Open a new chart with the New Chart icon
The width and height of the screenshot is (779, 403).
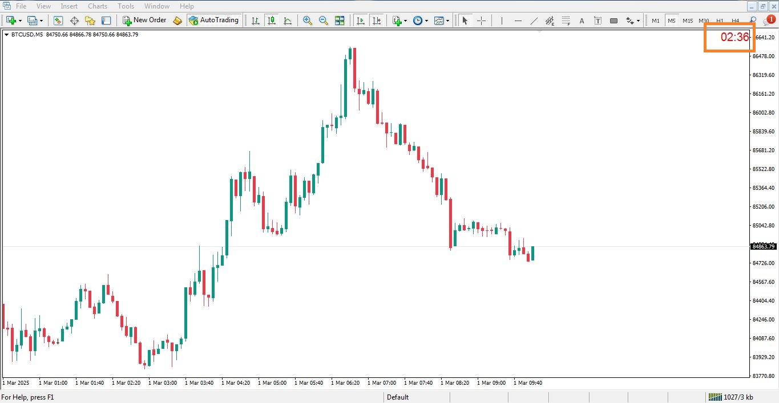click(11, 21)
